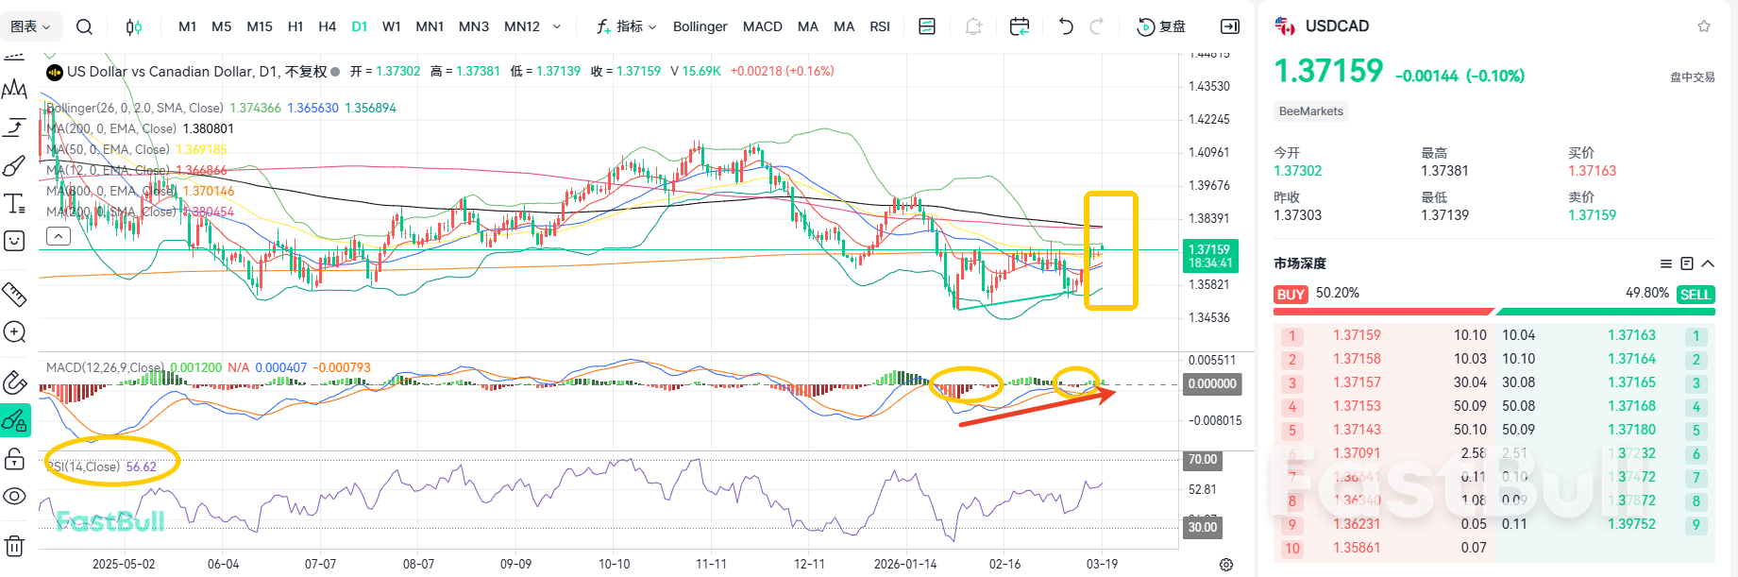Open the 指标 indicators dropdown

click(x=627, y=26)
